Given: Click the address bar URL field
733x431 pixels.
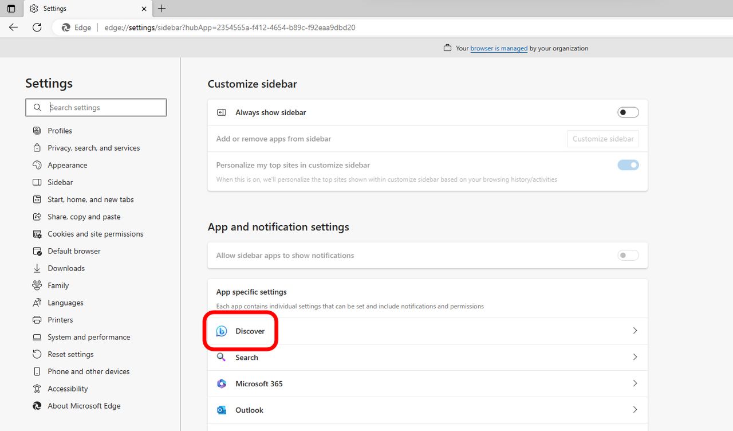Looking at the screenshot, I should click(230, 27).
